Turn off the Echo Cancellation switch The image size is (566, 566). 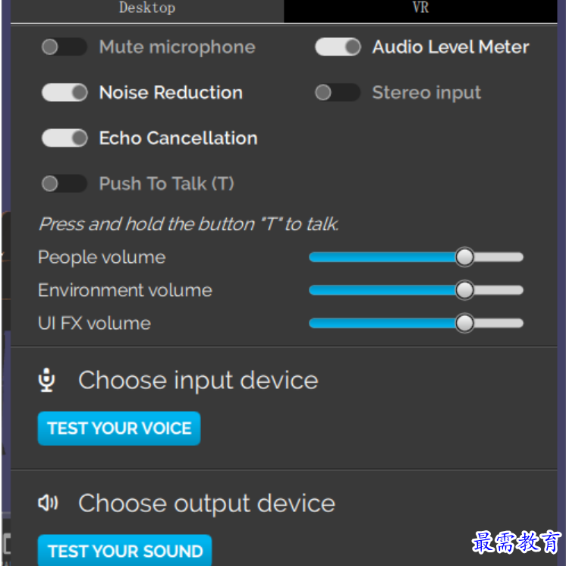(64, 138)
